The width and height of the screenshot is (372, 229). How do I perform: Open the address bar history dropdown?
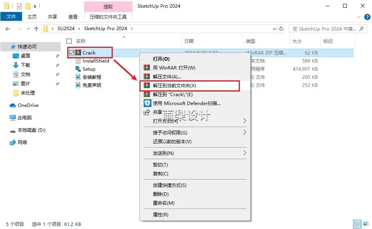tap(275, 29)
